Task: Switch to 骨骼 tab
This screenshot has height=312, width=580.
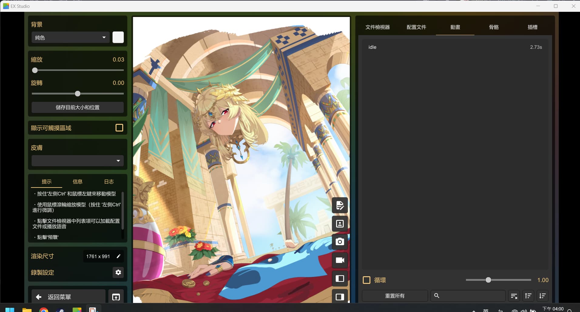Action: coord(494,27)
